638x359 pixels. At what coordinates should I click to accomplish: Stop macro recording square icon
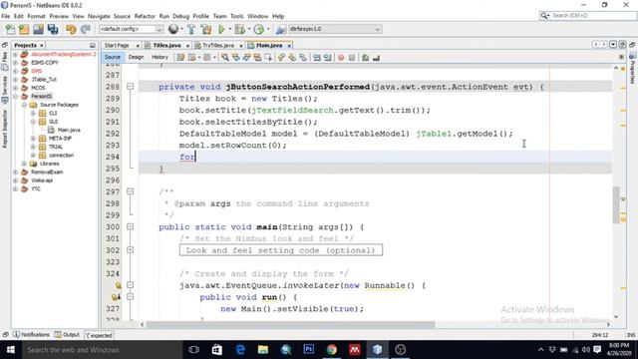click(352, 58)
